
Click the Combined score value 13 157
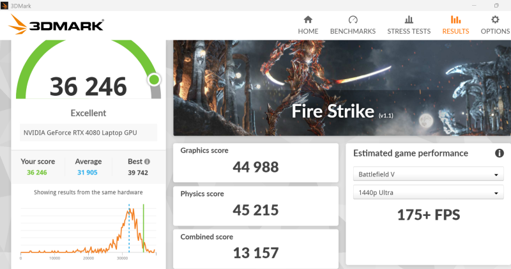pos(256,253)
